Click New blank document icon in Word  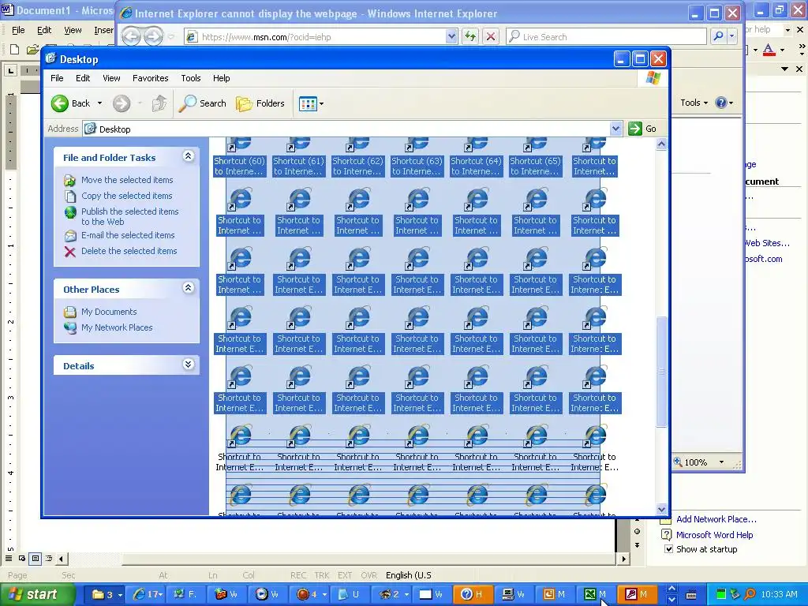coord(14,50)
